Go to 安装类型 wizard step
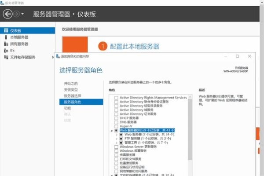 pos(71,90)
